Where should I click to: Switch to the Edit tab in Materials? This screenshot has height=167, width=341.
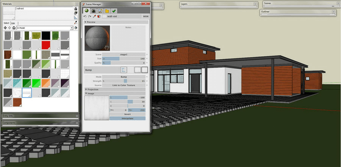click(13, 23)
